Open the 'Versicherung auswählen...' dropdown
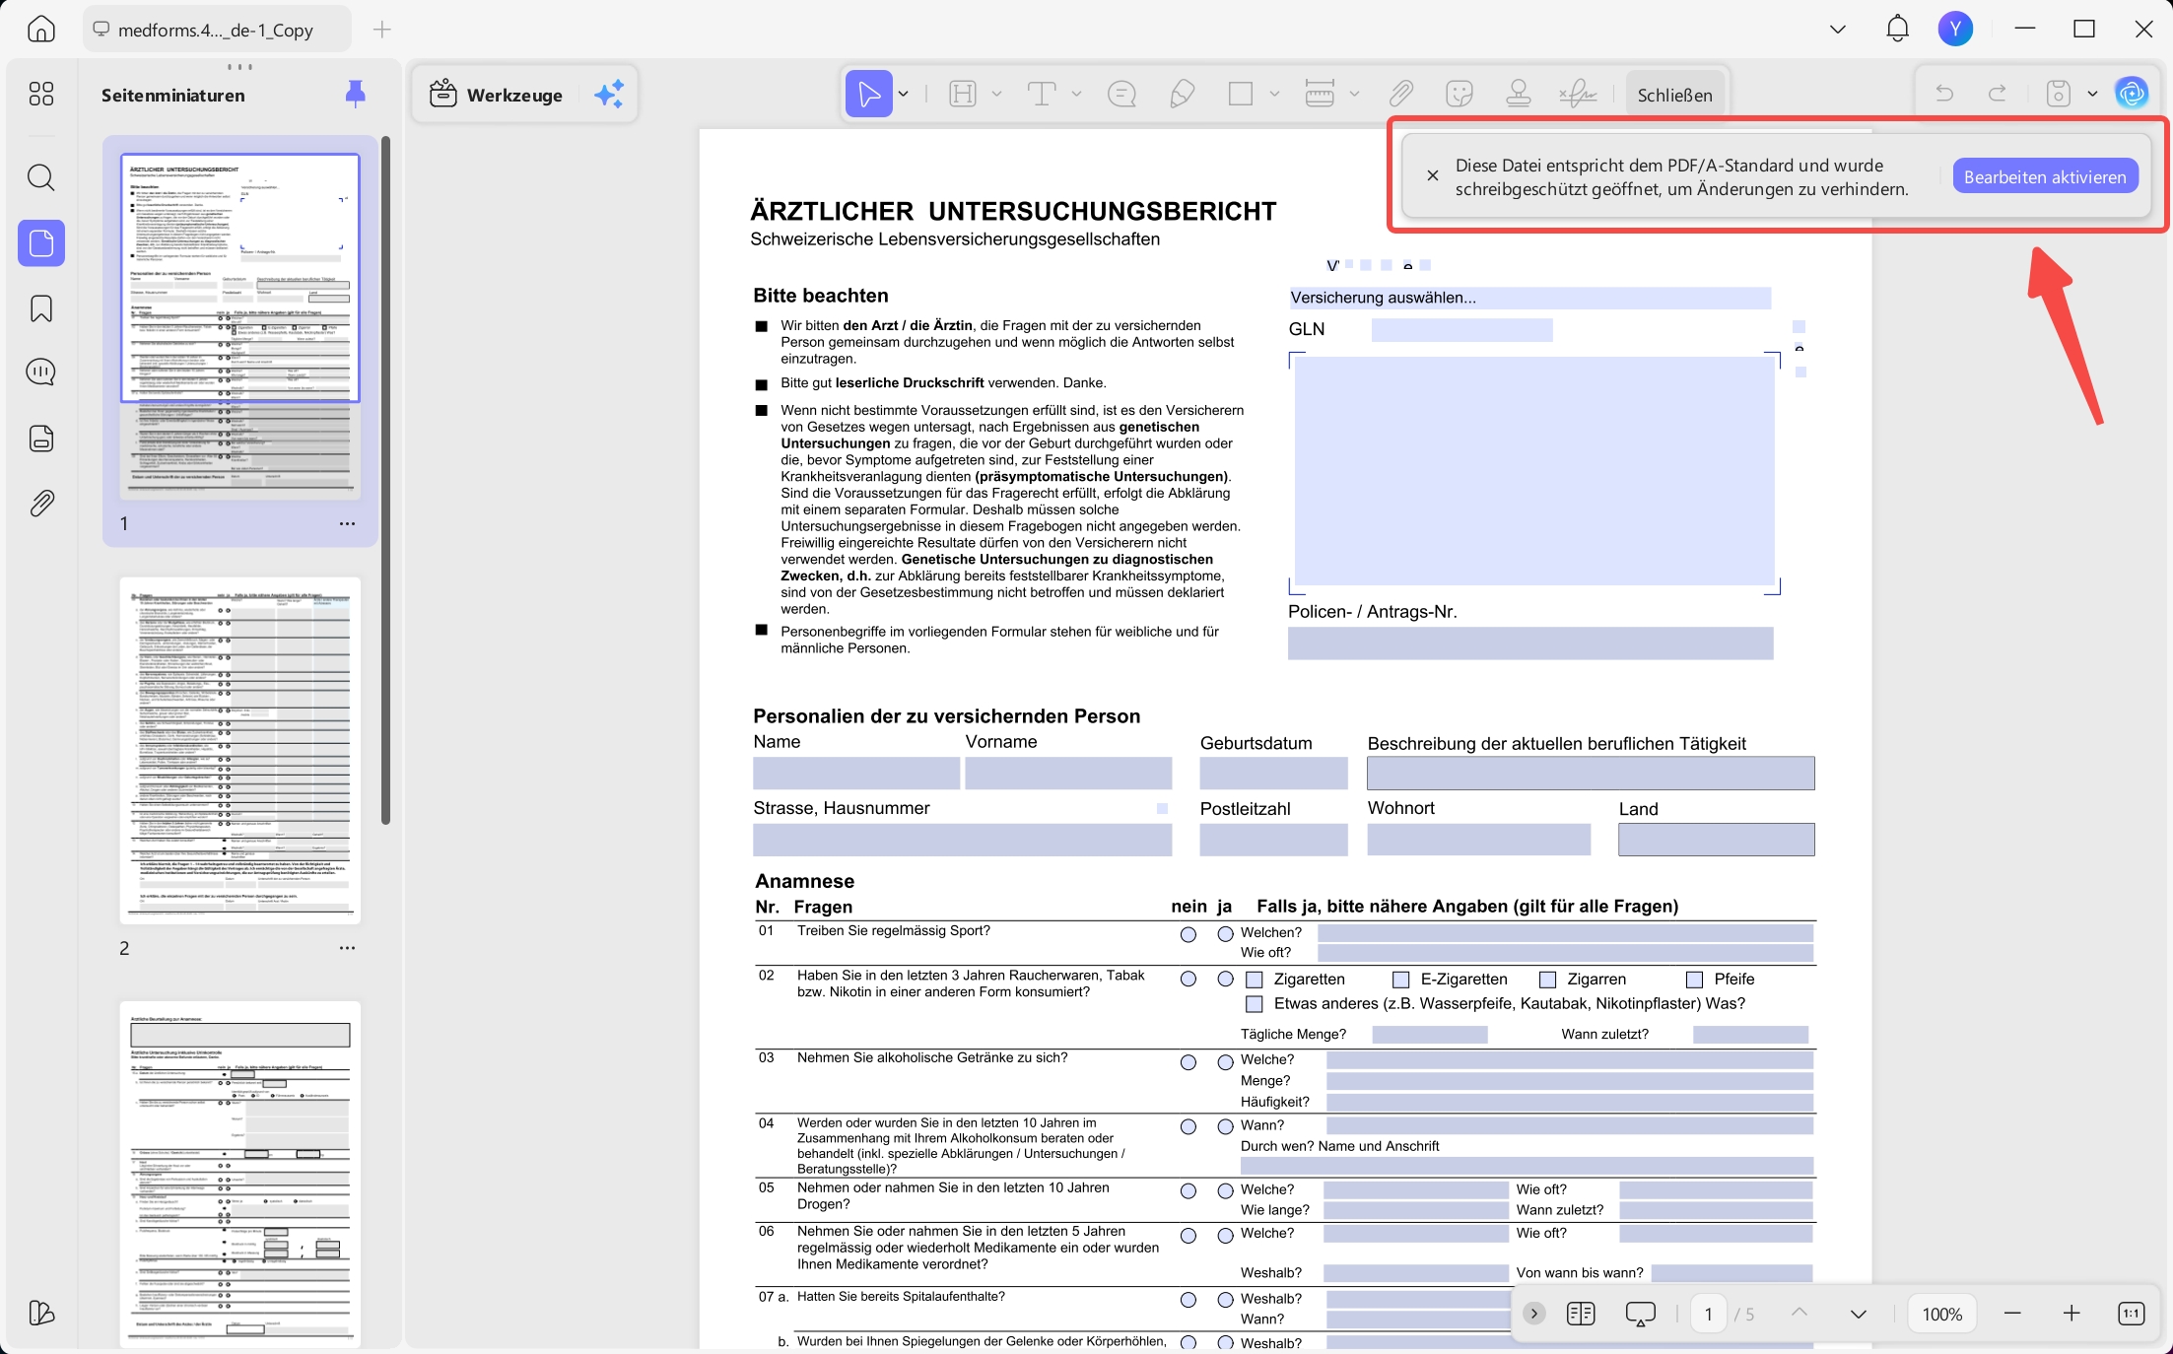 click(x=1530, y=298)
